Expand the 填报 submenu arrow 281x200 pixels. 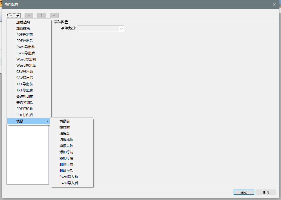tap(47, 121)
